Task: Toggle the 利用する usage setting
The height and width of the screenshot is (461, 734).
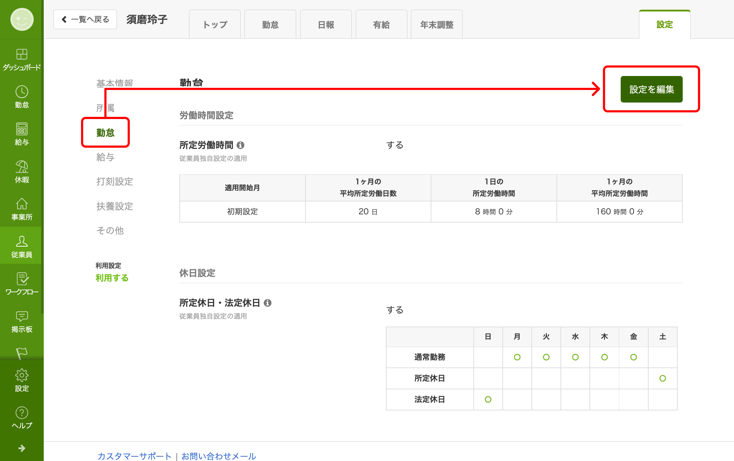Action: coord(112,278)
